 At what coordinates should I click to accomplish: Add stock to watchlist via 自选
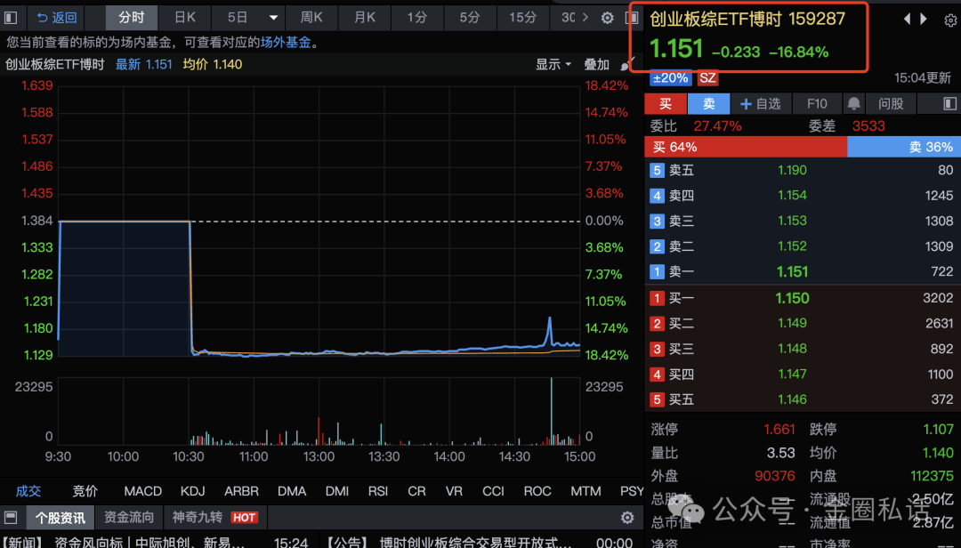click(761, 104)
